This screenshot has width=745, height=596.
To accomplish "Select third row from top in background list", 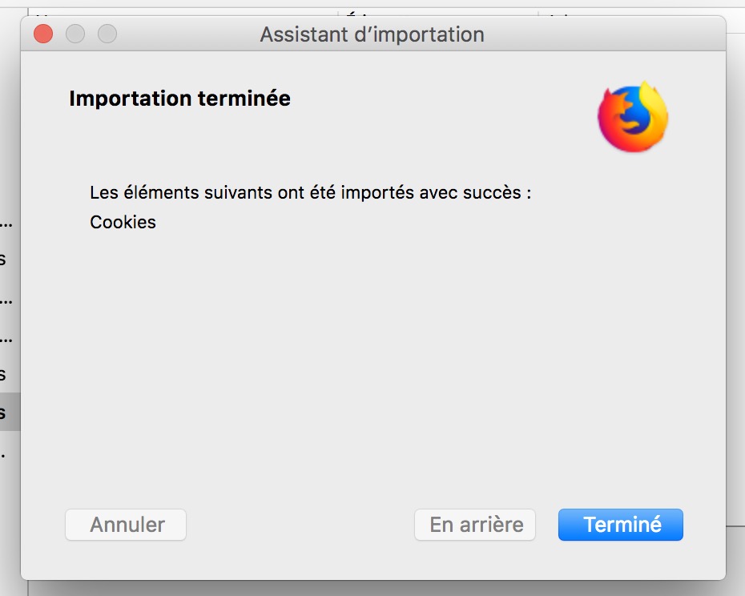I will point(8,298).
